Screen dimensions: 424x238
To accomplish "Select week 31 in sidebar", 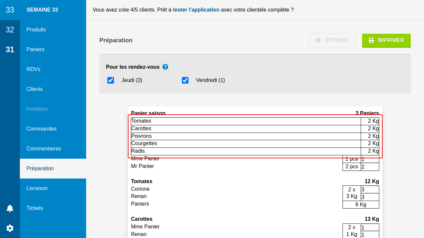I will point(10,50).
